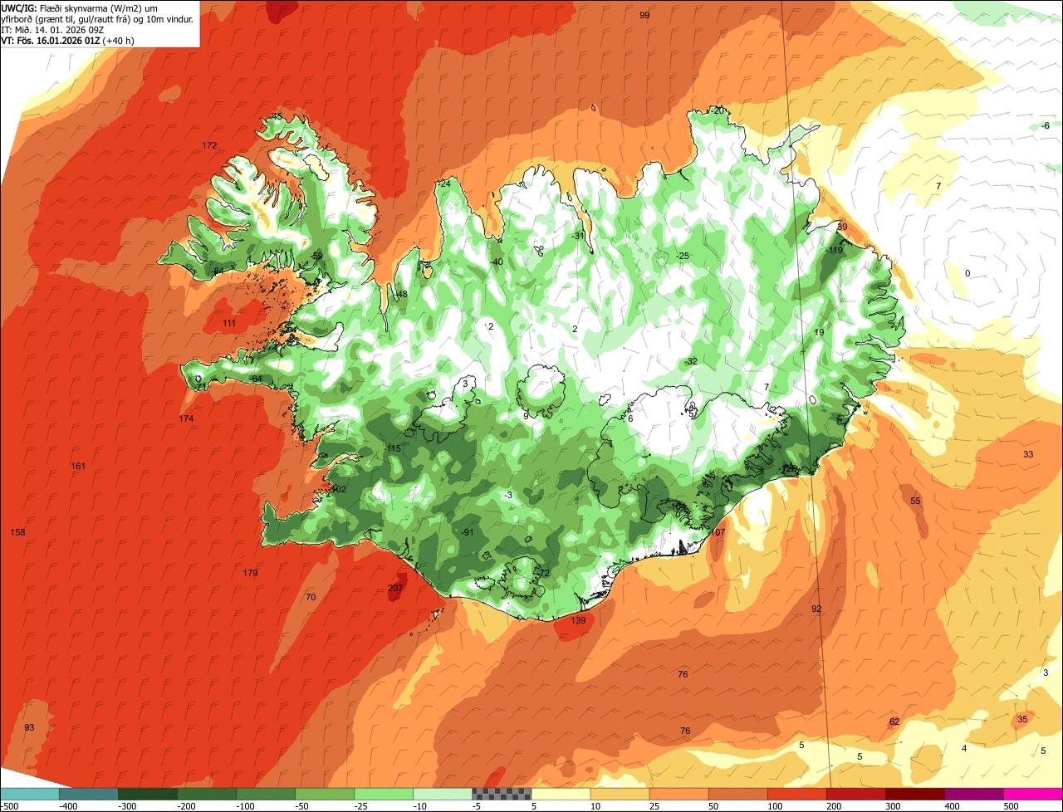Image resolution: width=1063 pixels, height=812 pixels.
Task: Click the map value 62
Action: pyautogui.click(x=894, y=722)
